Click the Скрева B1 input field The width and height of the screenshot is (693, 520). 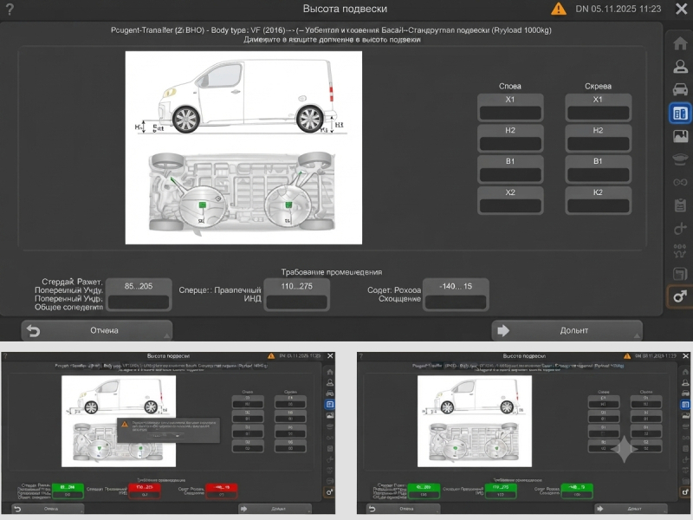tap(598, 175)
